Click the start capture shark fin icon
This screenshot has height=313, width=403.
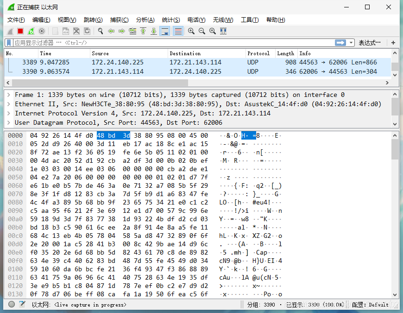10,32
